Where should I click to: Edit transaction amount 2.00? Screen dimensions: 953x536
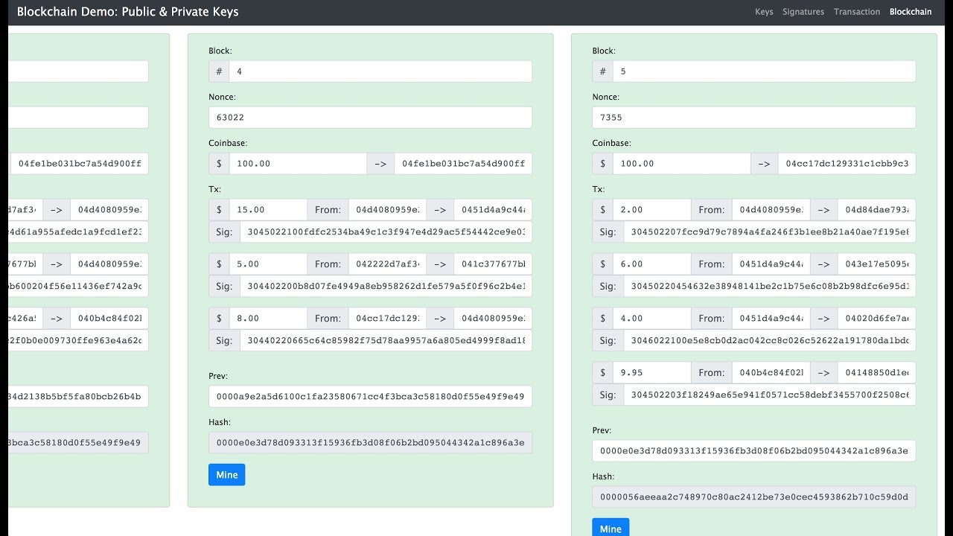tap(651, 210)
